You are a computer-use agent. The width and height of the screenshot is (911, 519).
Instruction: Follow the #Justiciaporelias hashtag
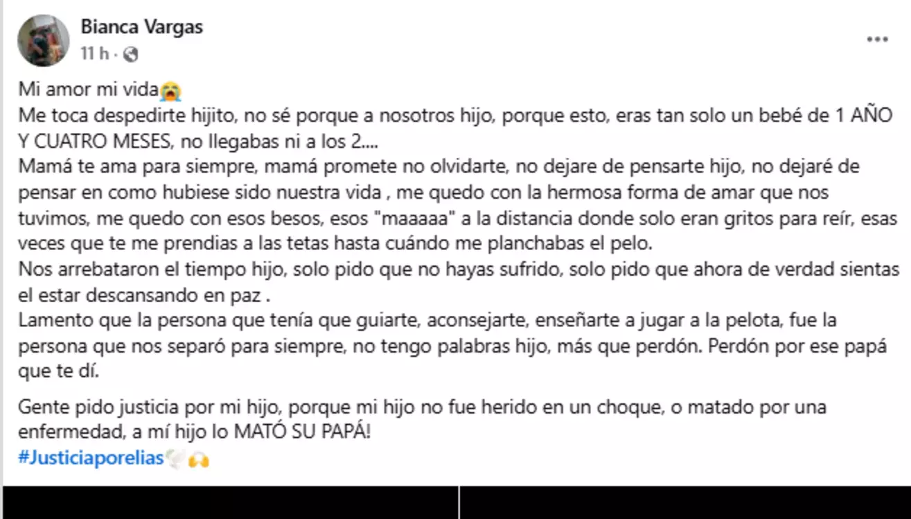(x=91, y=458)
